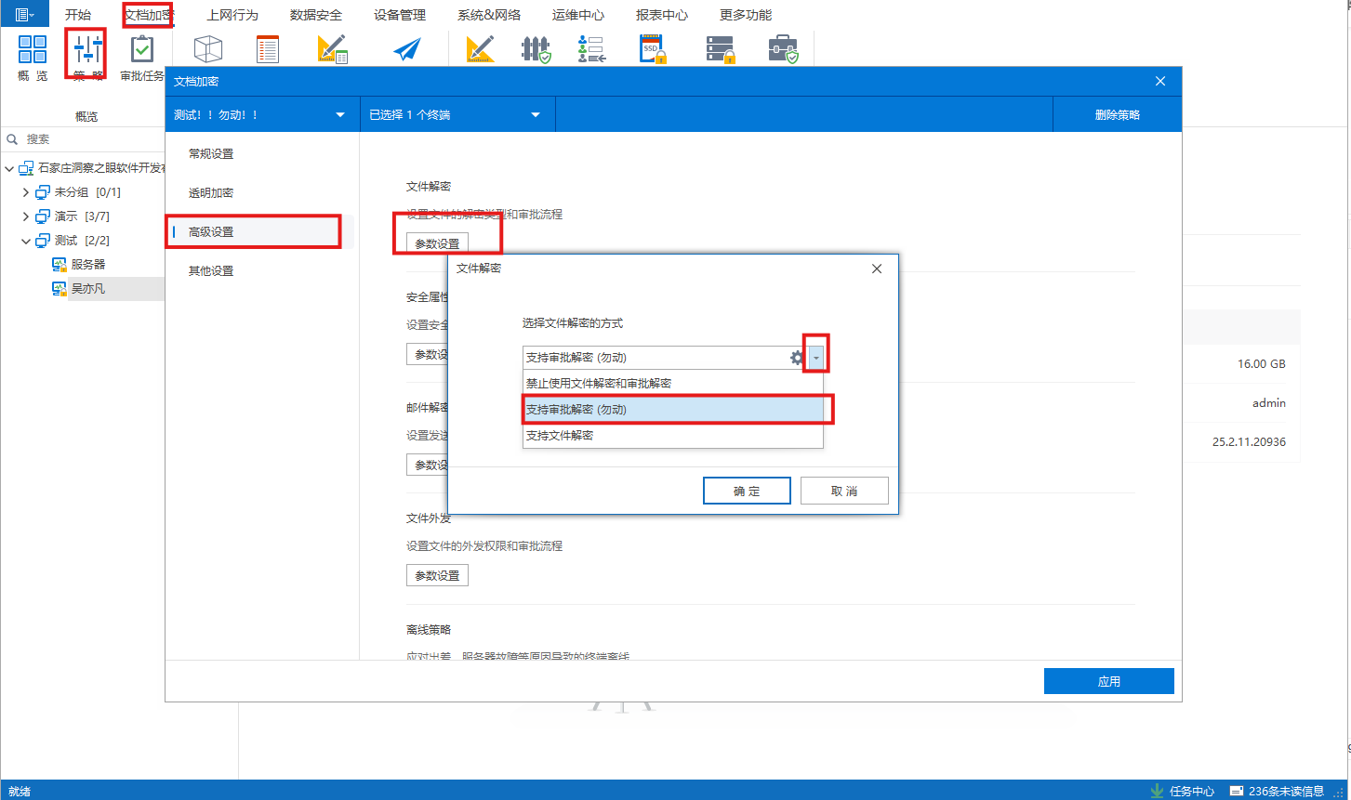The image size is (1351, 800).
Task: Open the 已选择 1 个终端 terminal selector
Action: pyautogui.click(x=457, y=113)
